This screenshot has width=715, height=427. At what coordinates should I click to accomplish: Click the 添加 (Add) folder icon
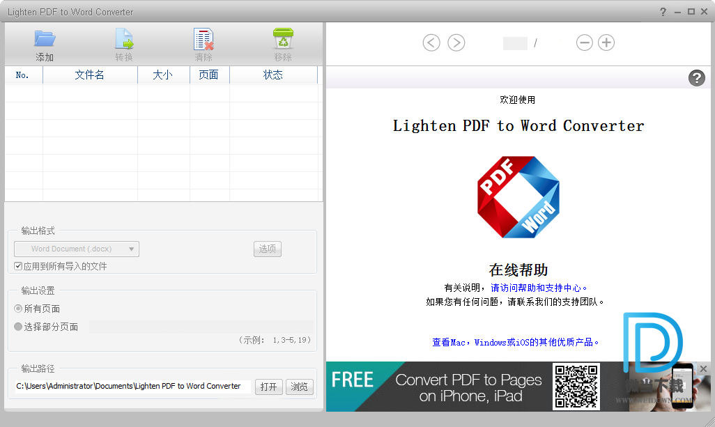(45, 39)
